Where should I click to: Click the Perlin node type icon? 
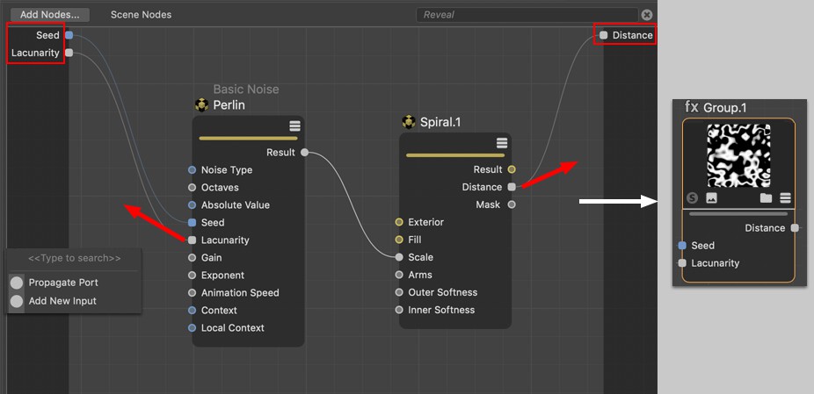(x=201, y=105)
